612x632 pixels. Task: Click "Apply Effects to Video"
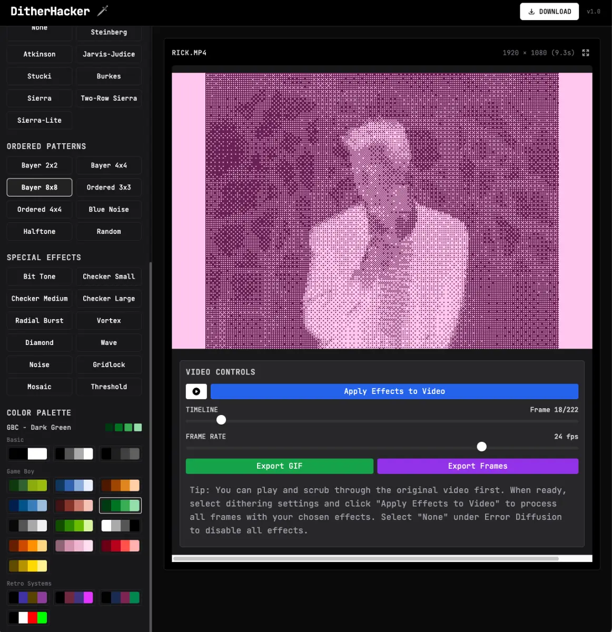coord(394,391)
